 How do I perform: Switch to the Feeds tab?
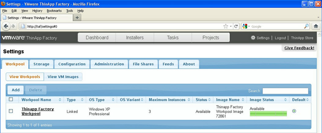(168, 64)
